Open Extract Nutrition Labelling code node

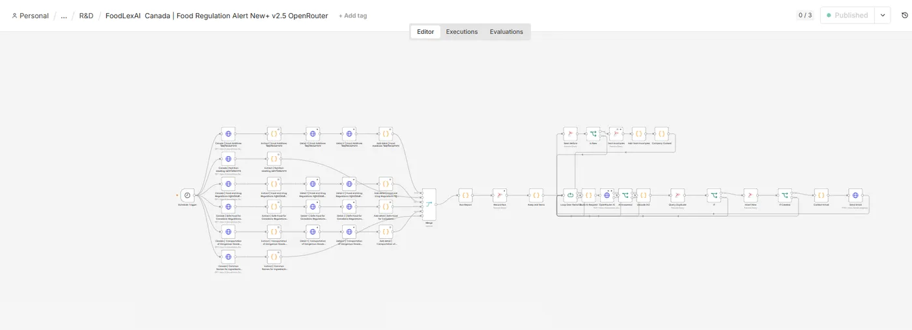coord(274,159)
